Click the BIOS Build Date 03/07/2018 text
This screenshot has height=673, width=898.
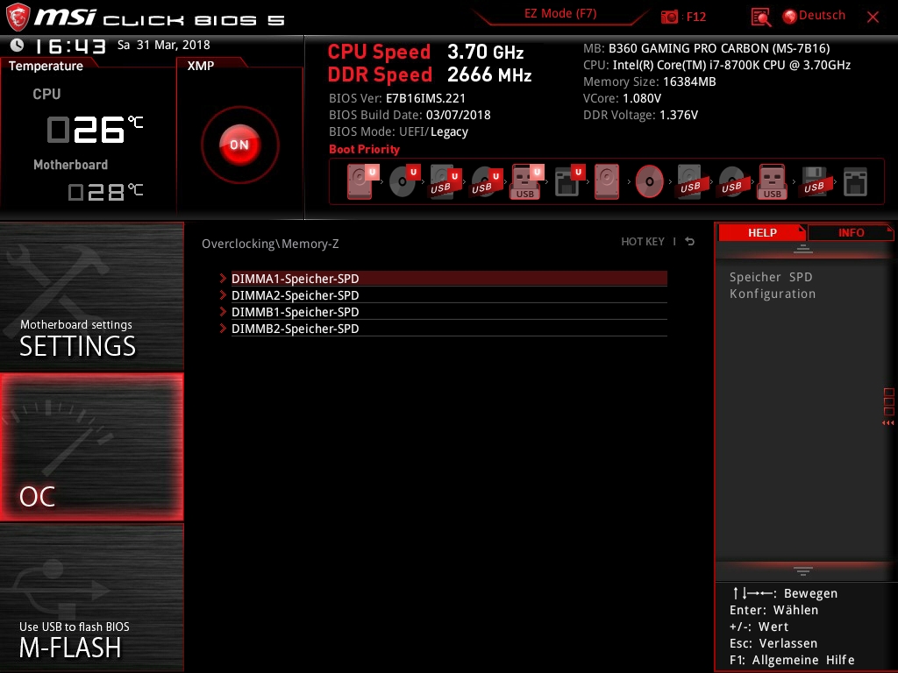tap(410, 115)
